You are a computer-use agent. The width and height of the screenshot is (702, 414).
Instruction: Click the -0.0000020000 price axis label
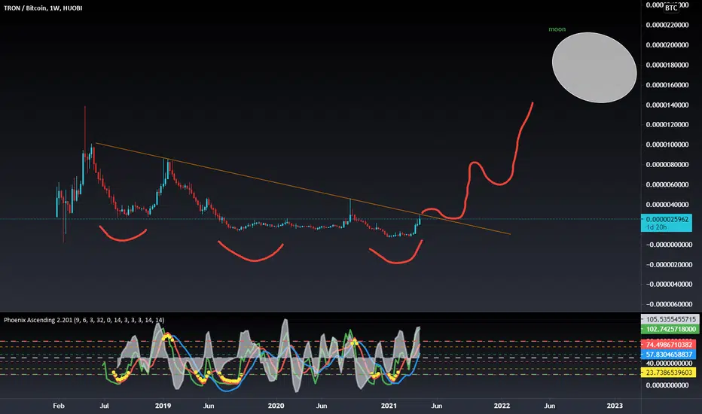click(669, 264)
